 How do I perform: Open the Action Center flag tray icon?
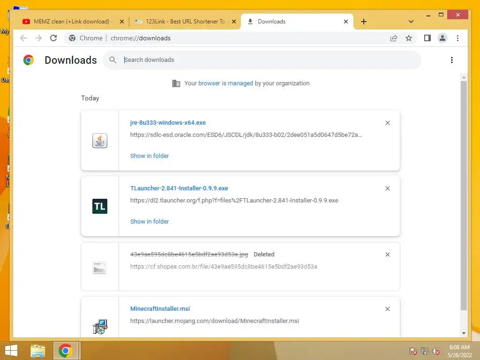click(x=413, y=351)
